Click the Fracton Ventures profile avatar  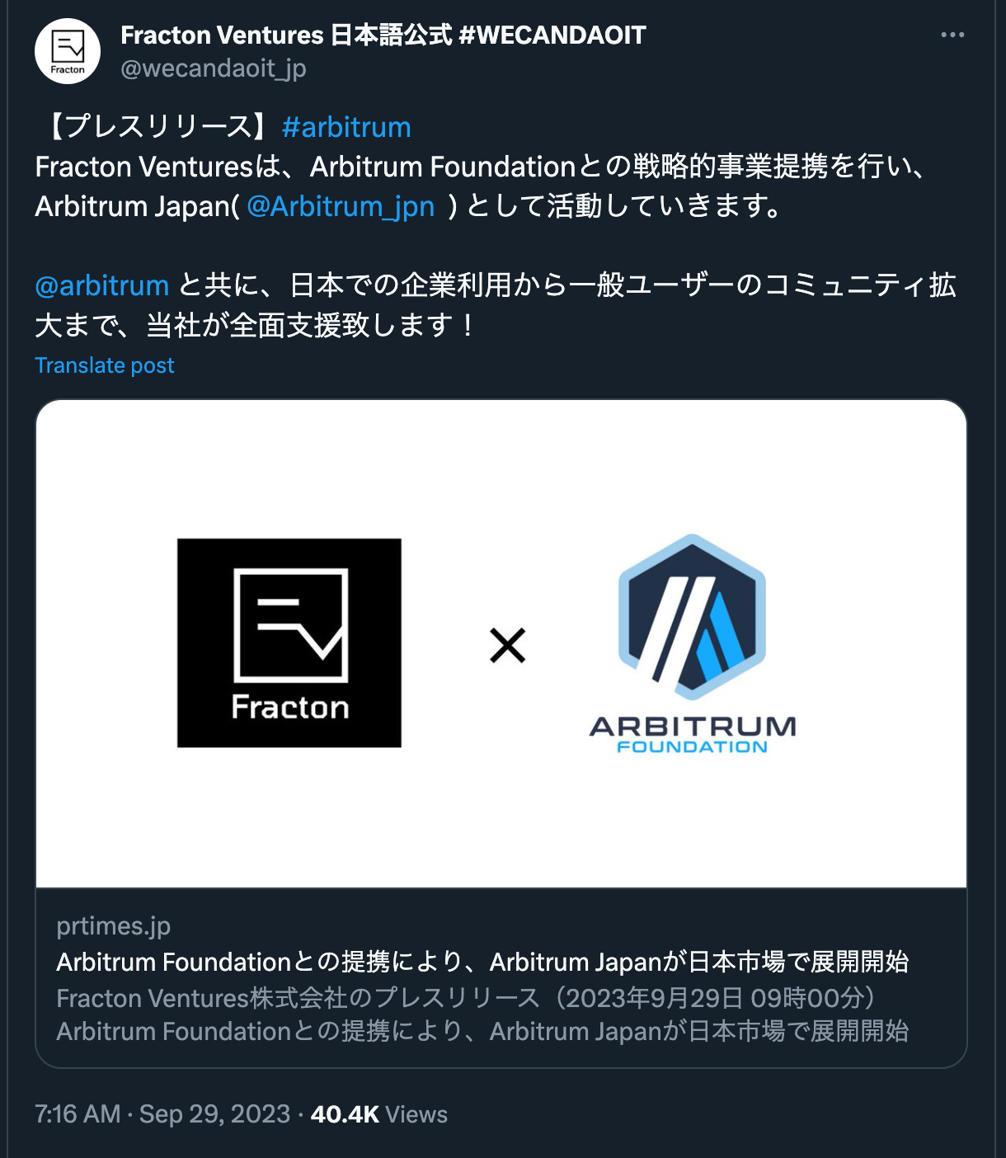(68, 51)
